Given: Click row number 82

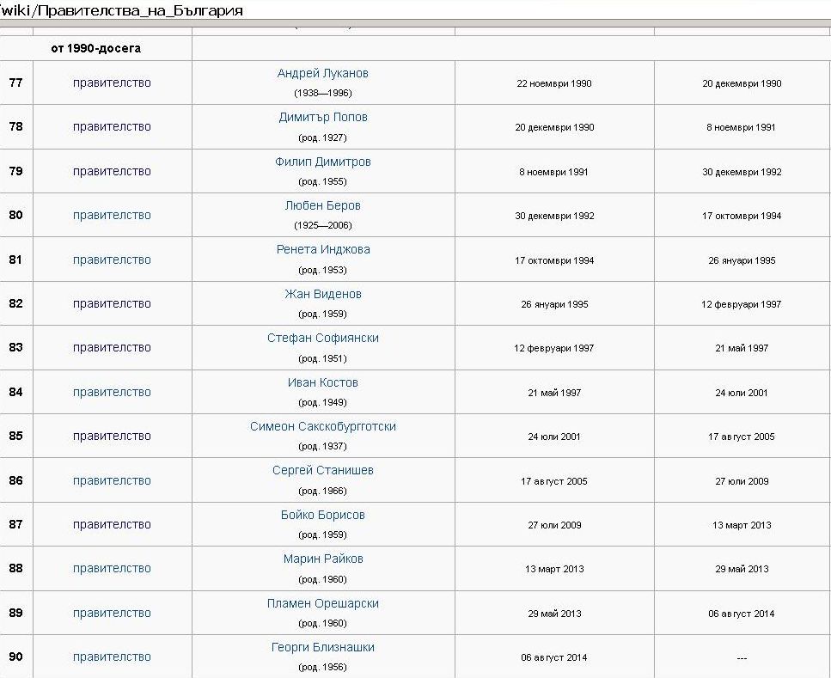Looking at the screenshot, I should (16, 303).
